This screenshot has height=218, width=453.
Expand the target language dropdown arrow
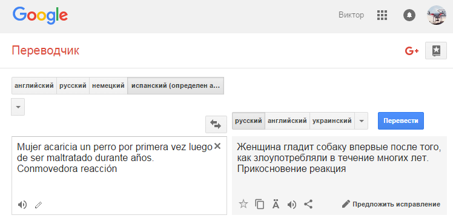pyautogui.click(x=362, y=121)
